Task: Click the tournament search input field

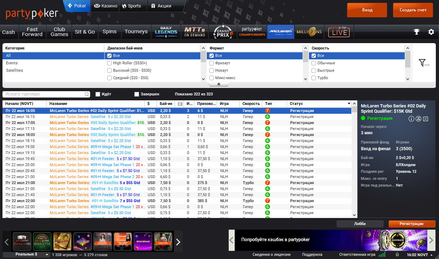Action: (42, 94)
